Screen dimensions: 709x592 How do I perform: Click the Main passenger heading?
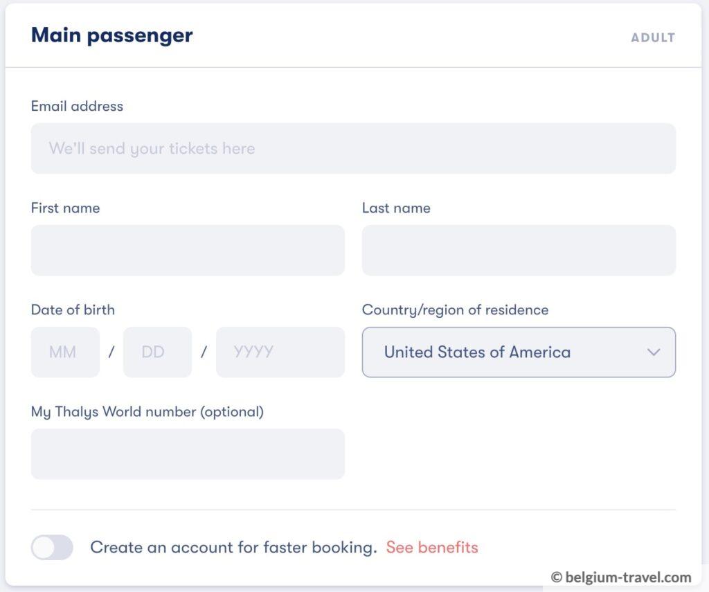[111, 35]
